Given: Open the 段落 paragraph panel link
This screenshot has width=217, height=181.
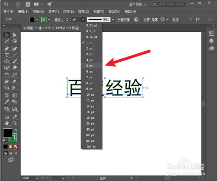Looking at the screenshot, I should pyautogui.click(x=155, y=20).
